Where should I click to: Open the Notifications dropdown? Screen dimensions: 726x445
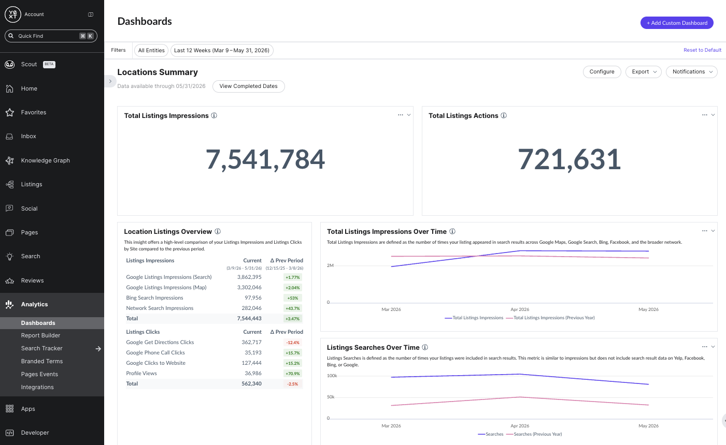[692, 72]
